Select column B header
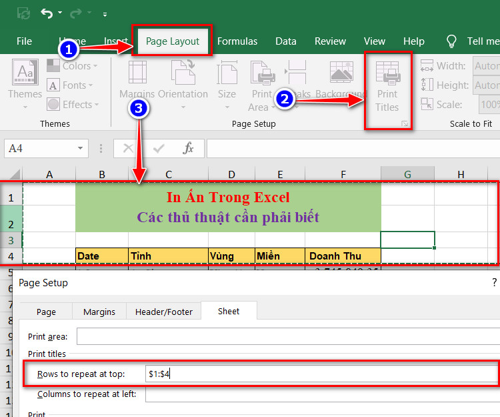 102,175
